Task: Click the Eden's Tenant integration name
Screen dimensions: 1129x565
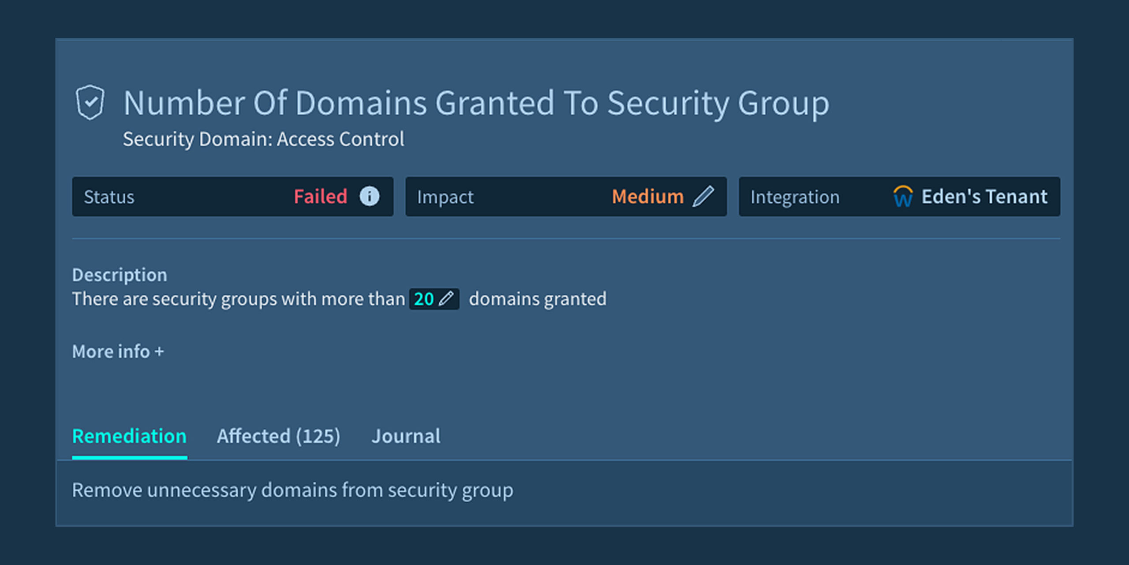Action: [984, 197]
